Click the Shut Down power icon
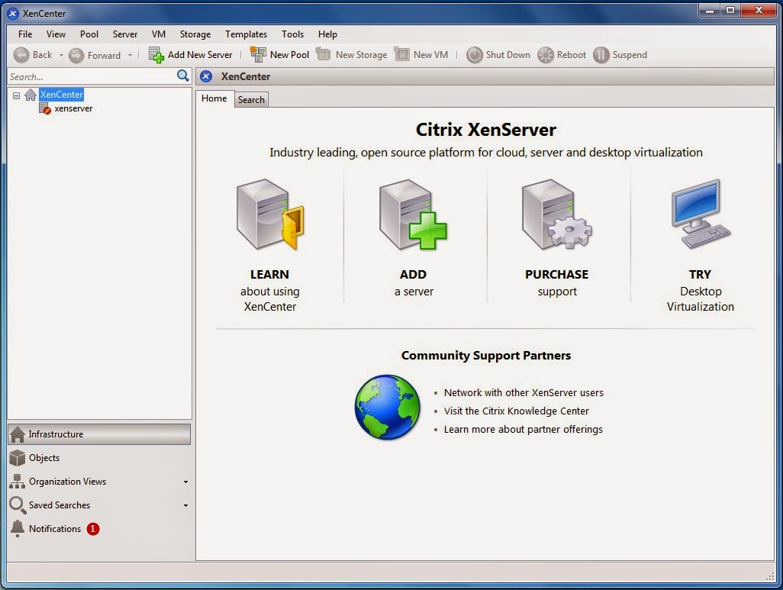The width and height of the screenshot is (783, 590). (475, 55)
